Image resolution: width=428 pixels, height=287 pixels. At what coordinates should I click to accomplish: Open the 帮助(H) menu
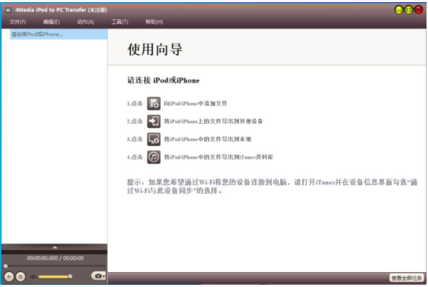[x=154, y=22]
